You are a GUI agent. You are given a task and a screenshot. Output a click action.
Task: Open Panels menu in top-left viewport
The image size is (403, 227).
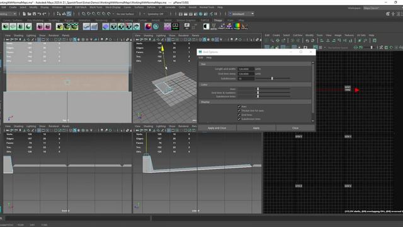tap(65, 35)
